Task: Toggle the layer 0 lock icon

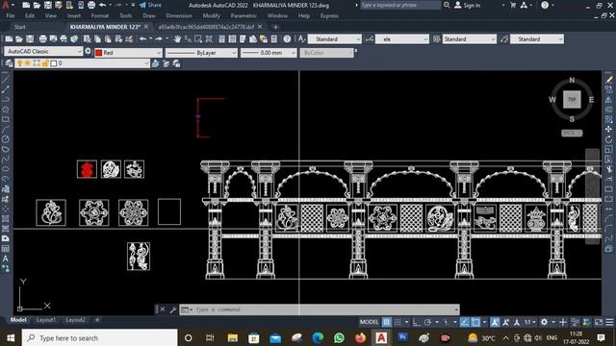Action: pyautogui.click(x=45, y=63)
